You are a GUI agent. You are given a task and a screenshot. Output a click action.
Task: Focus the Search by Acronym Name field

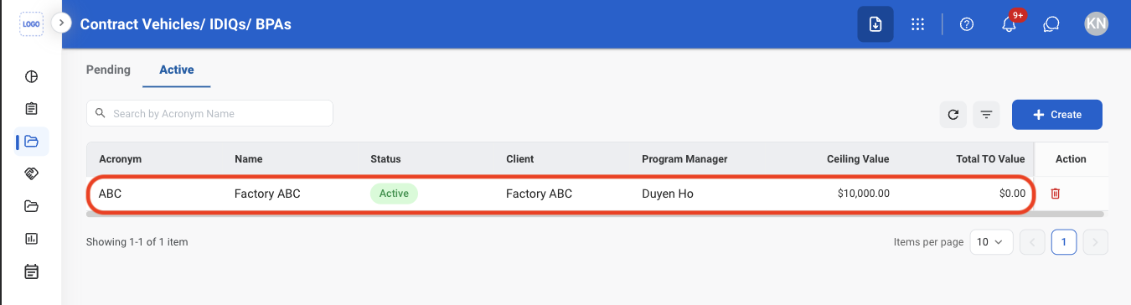[209, 113]
